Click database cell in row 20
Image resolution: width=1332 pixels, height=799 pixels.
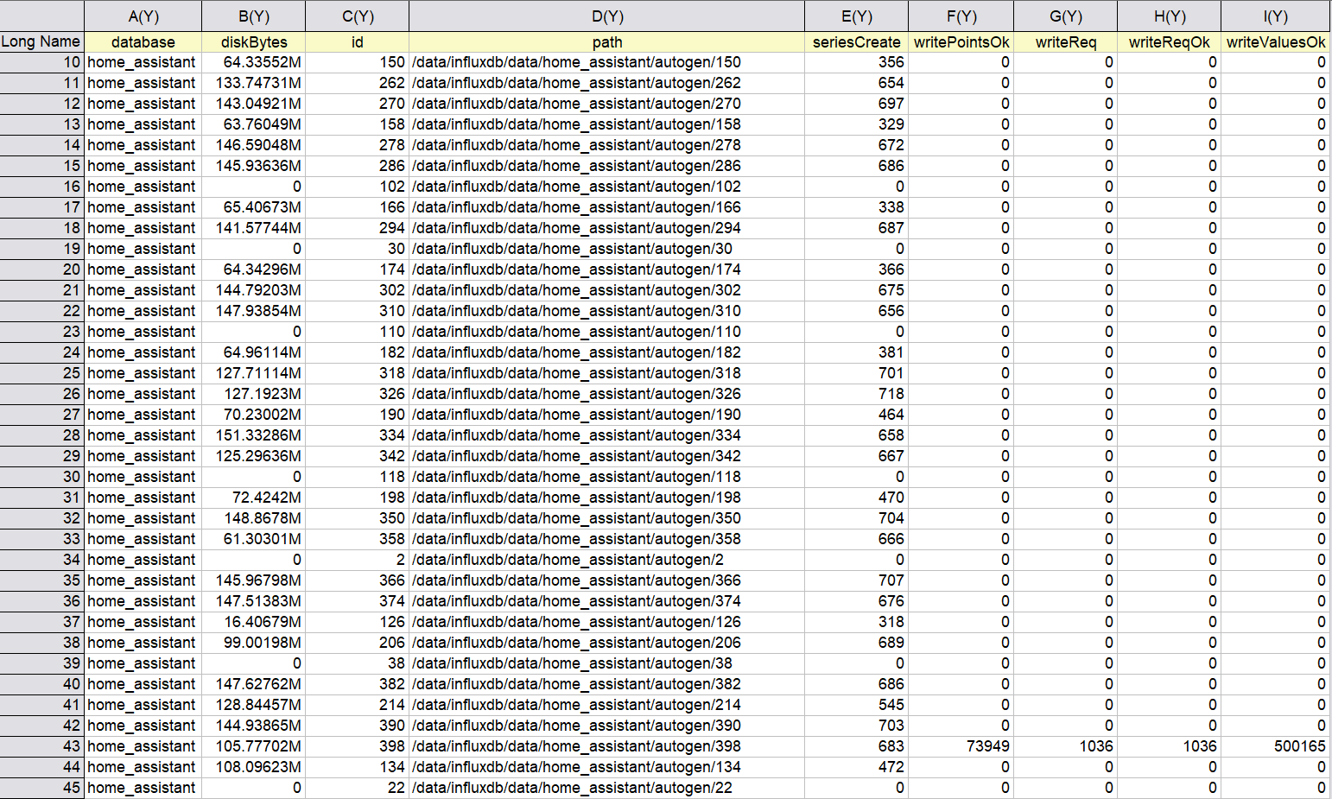(x=143, y=270)
